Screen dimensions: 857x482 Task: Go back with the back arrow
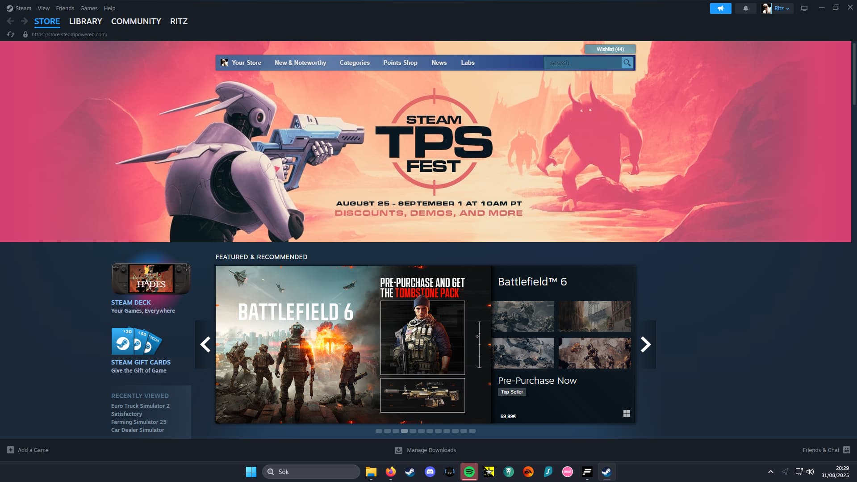pyautogui.click(x=10, y=21)
